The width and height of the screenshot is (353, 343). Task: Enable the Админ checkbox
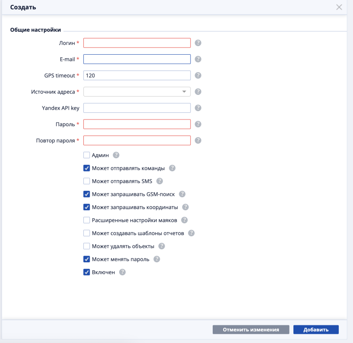click(x=86, y=155)
